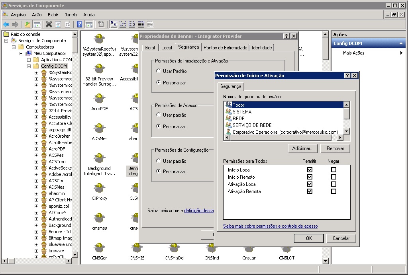
Task: Select the ADSMes component icon in list
Action: (x=99, y=129)
